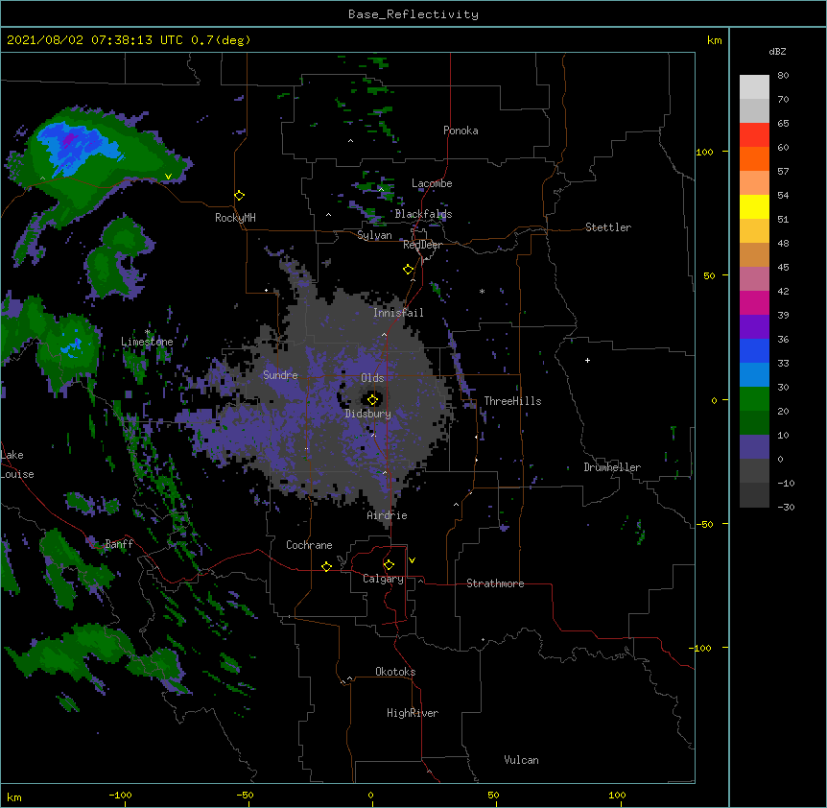
Task: Pick the bright green 20-30 dBZ legend color
Action: 754,399
